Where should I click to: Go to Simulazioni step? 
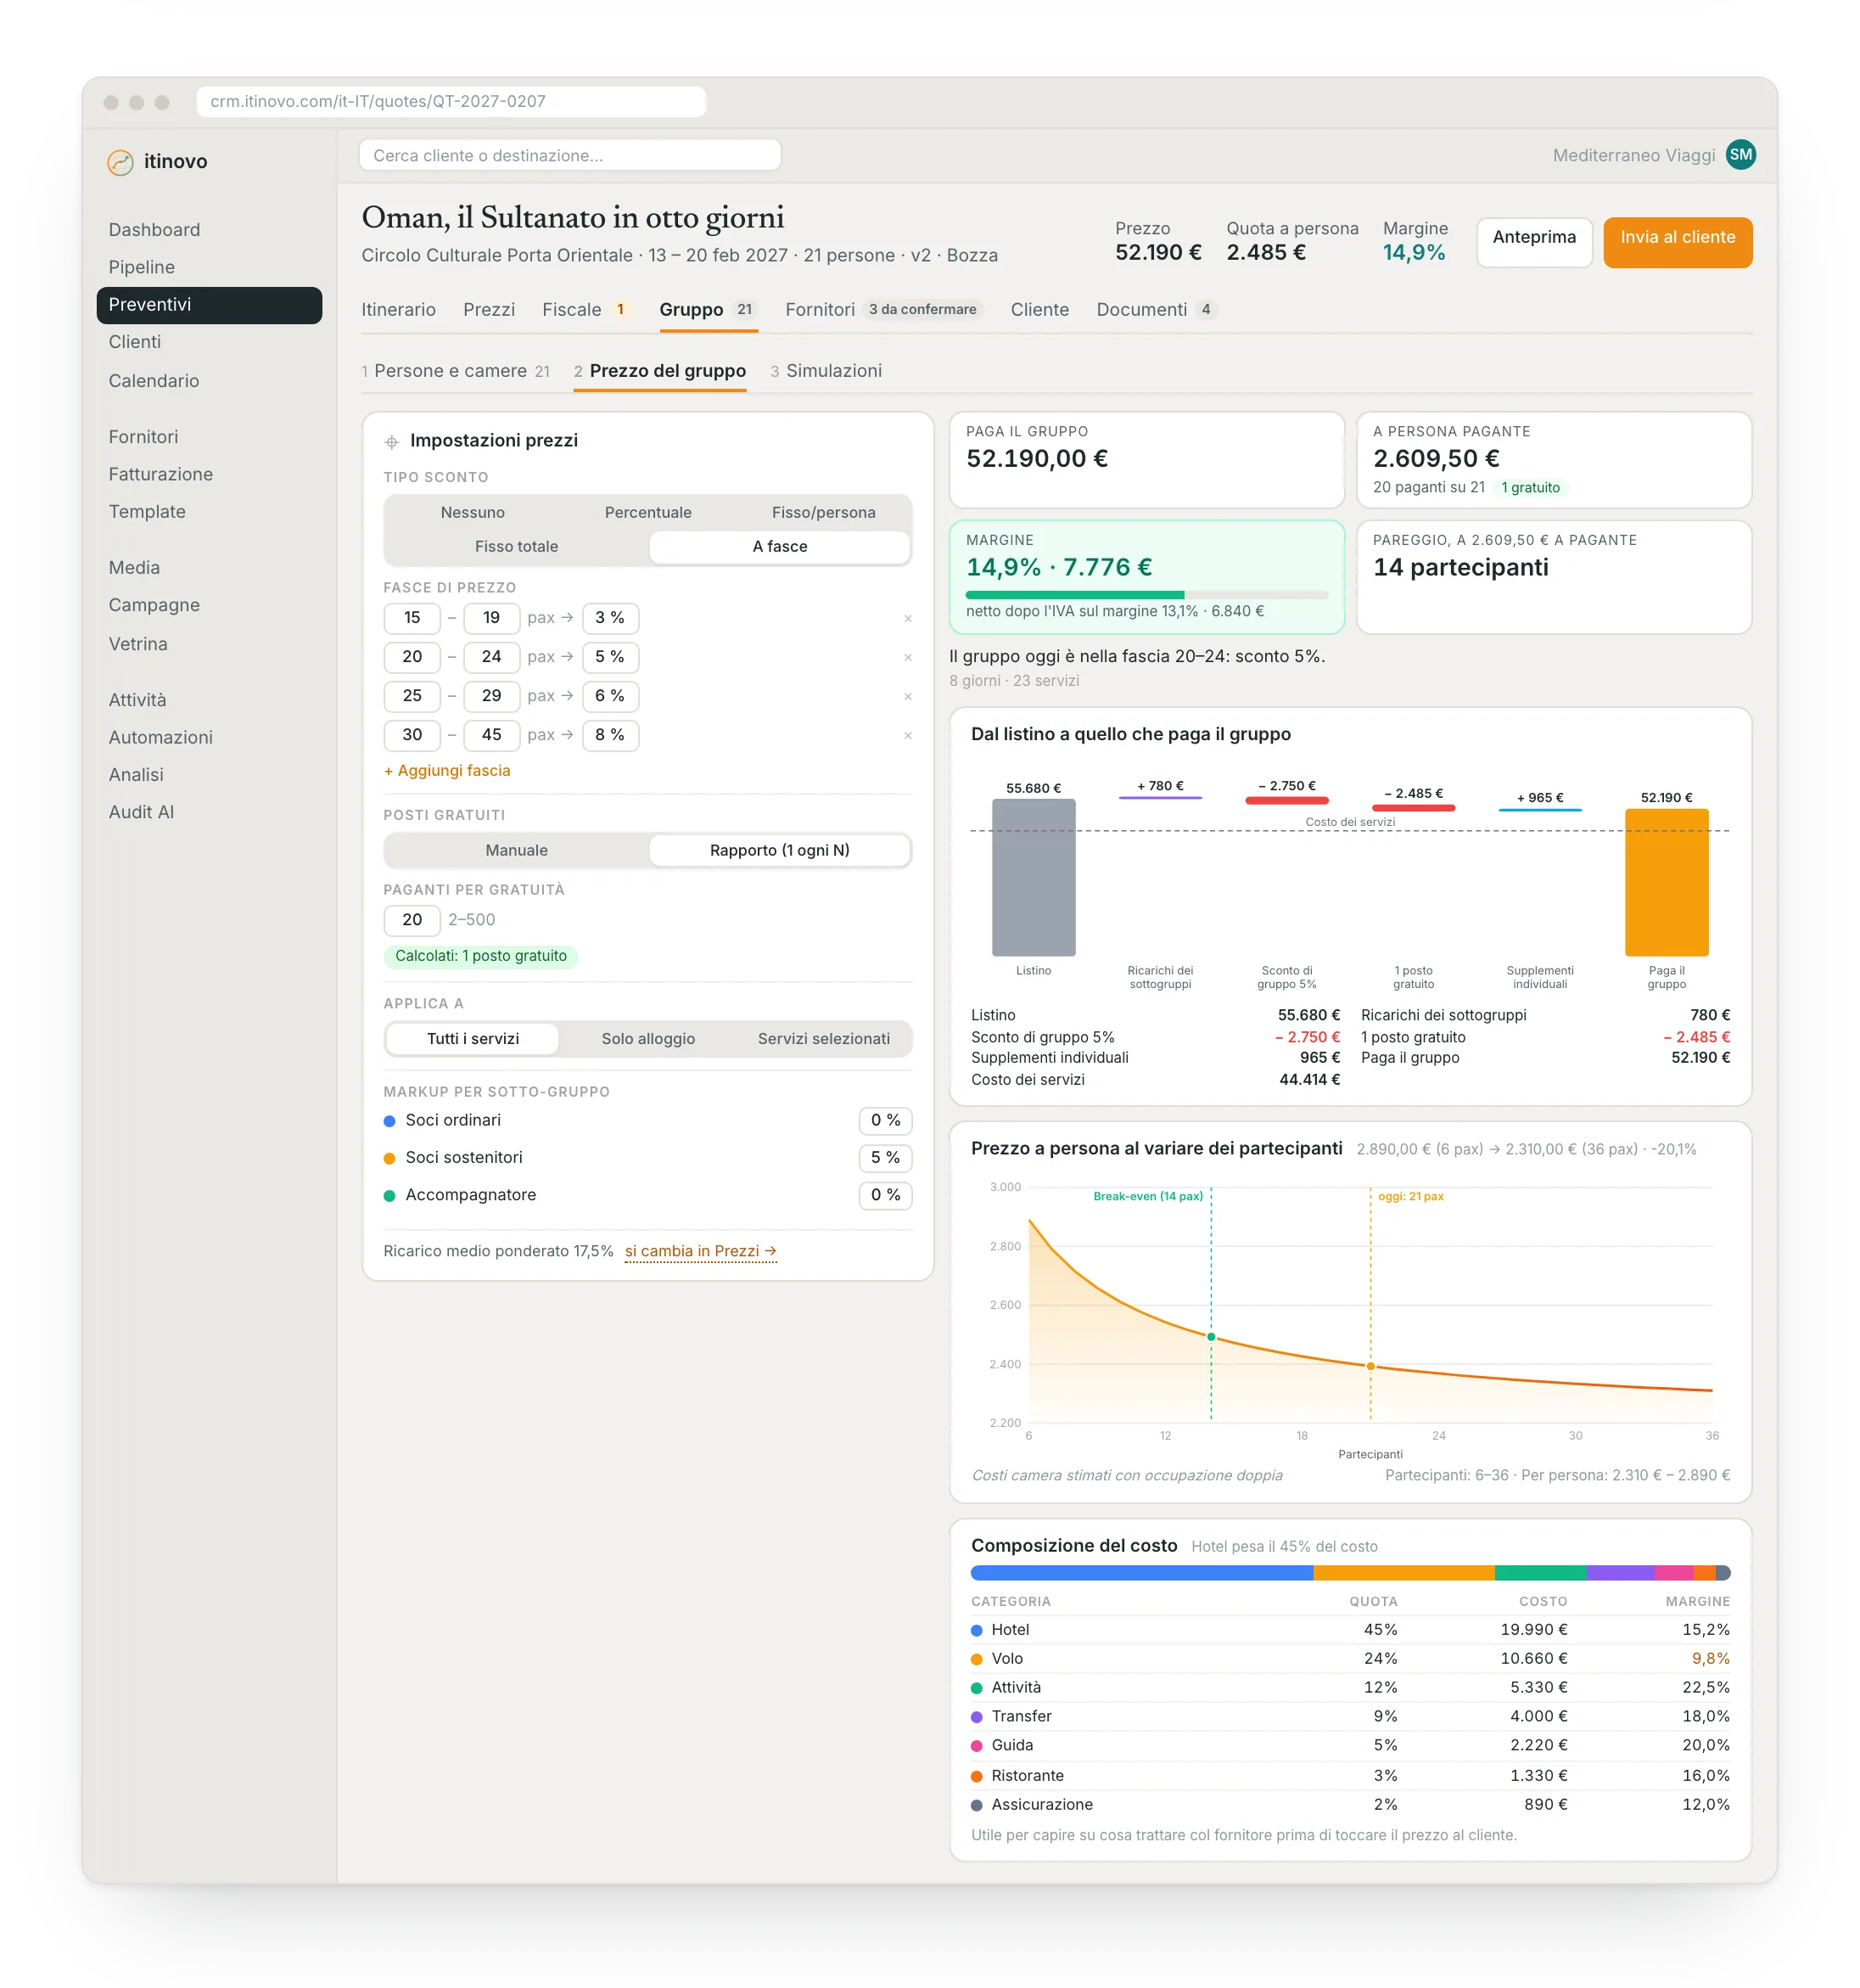tap(826, 371)
